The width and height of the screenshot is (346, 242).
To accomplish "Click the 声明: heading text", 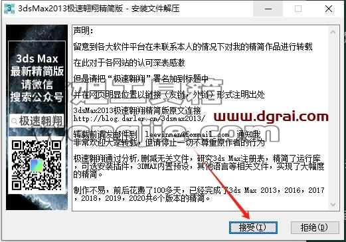I will (84, 31).
